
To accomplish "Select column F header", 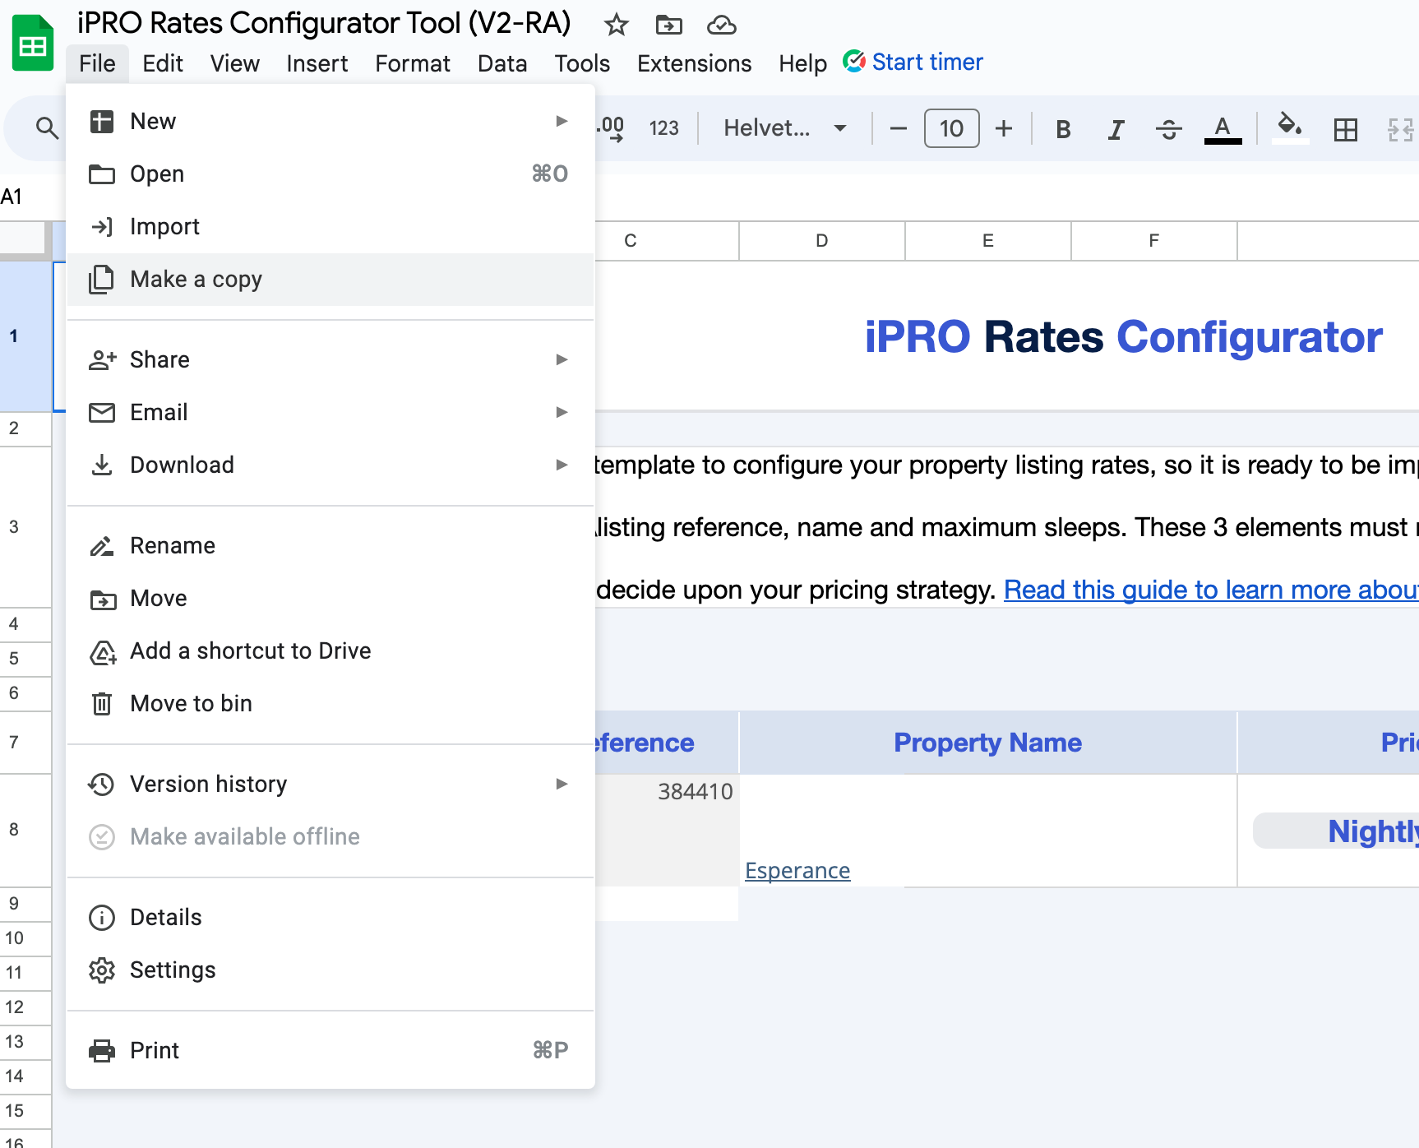I will pos(1153,241).
